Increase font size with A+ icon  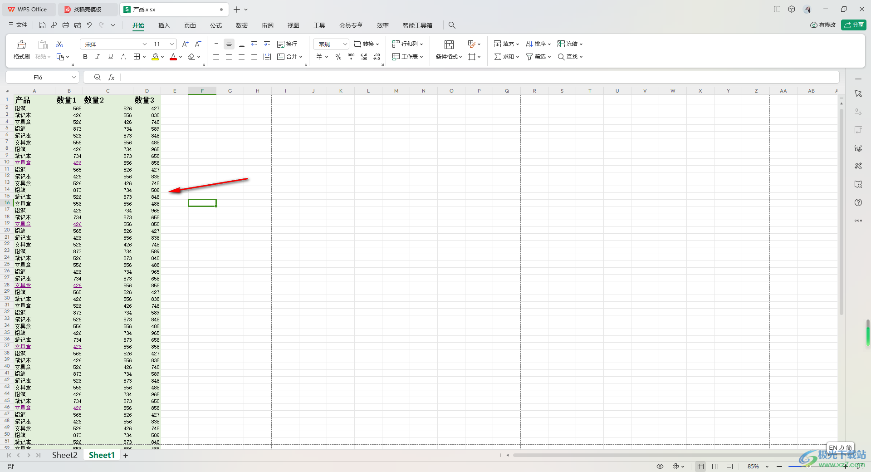coord(185,44)
